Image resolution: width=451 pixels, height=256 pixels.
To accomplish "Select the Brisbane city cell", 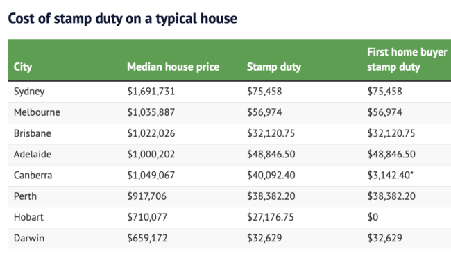I will pos(32,133).
